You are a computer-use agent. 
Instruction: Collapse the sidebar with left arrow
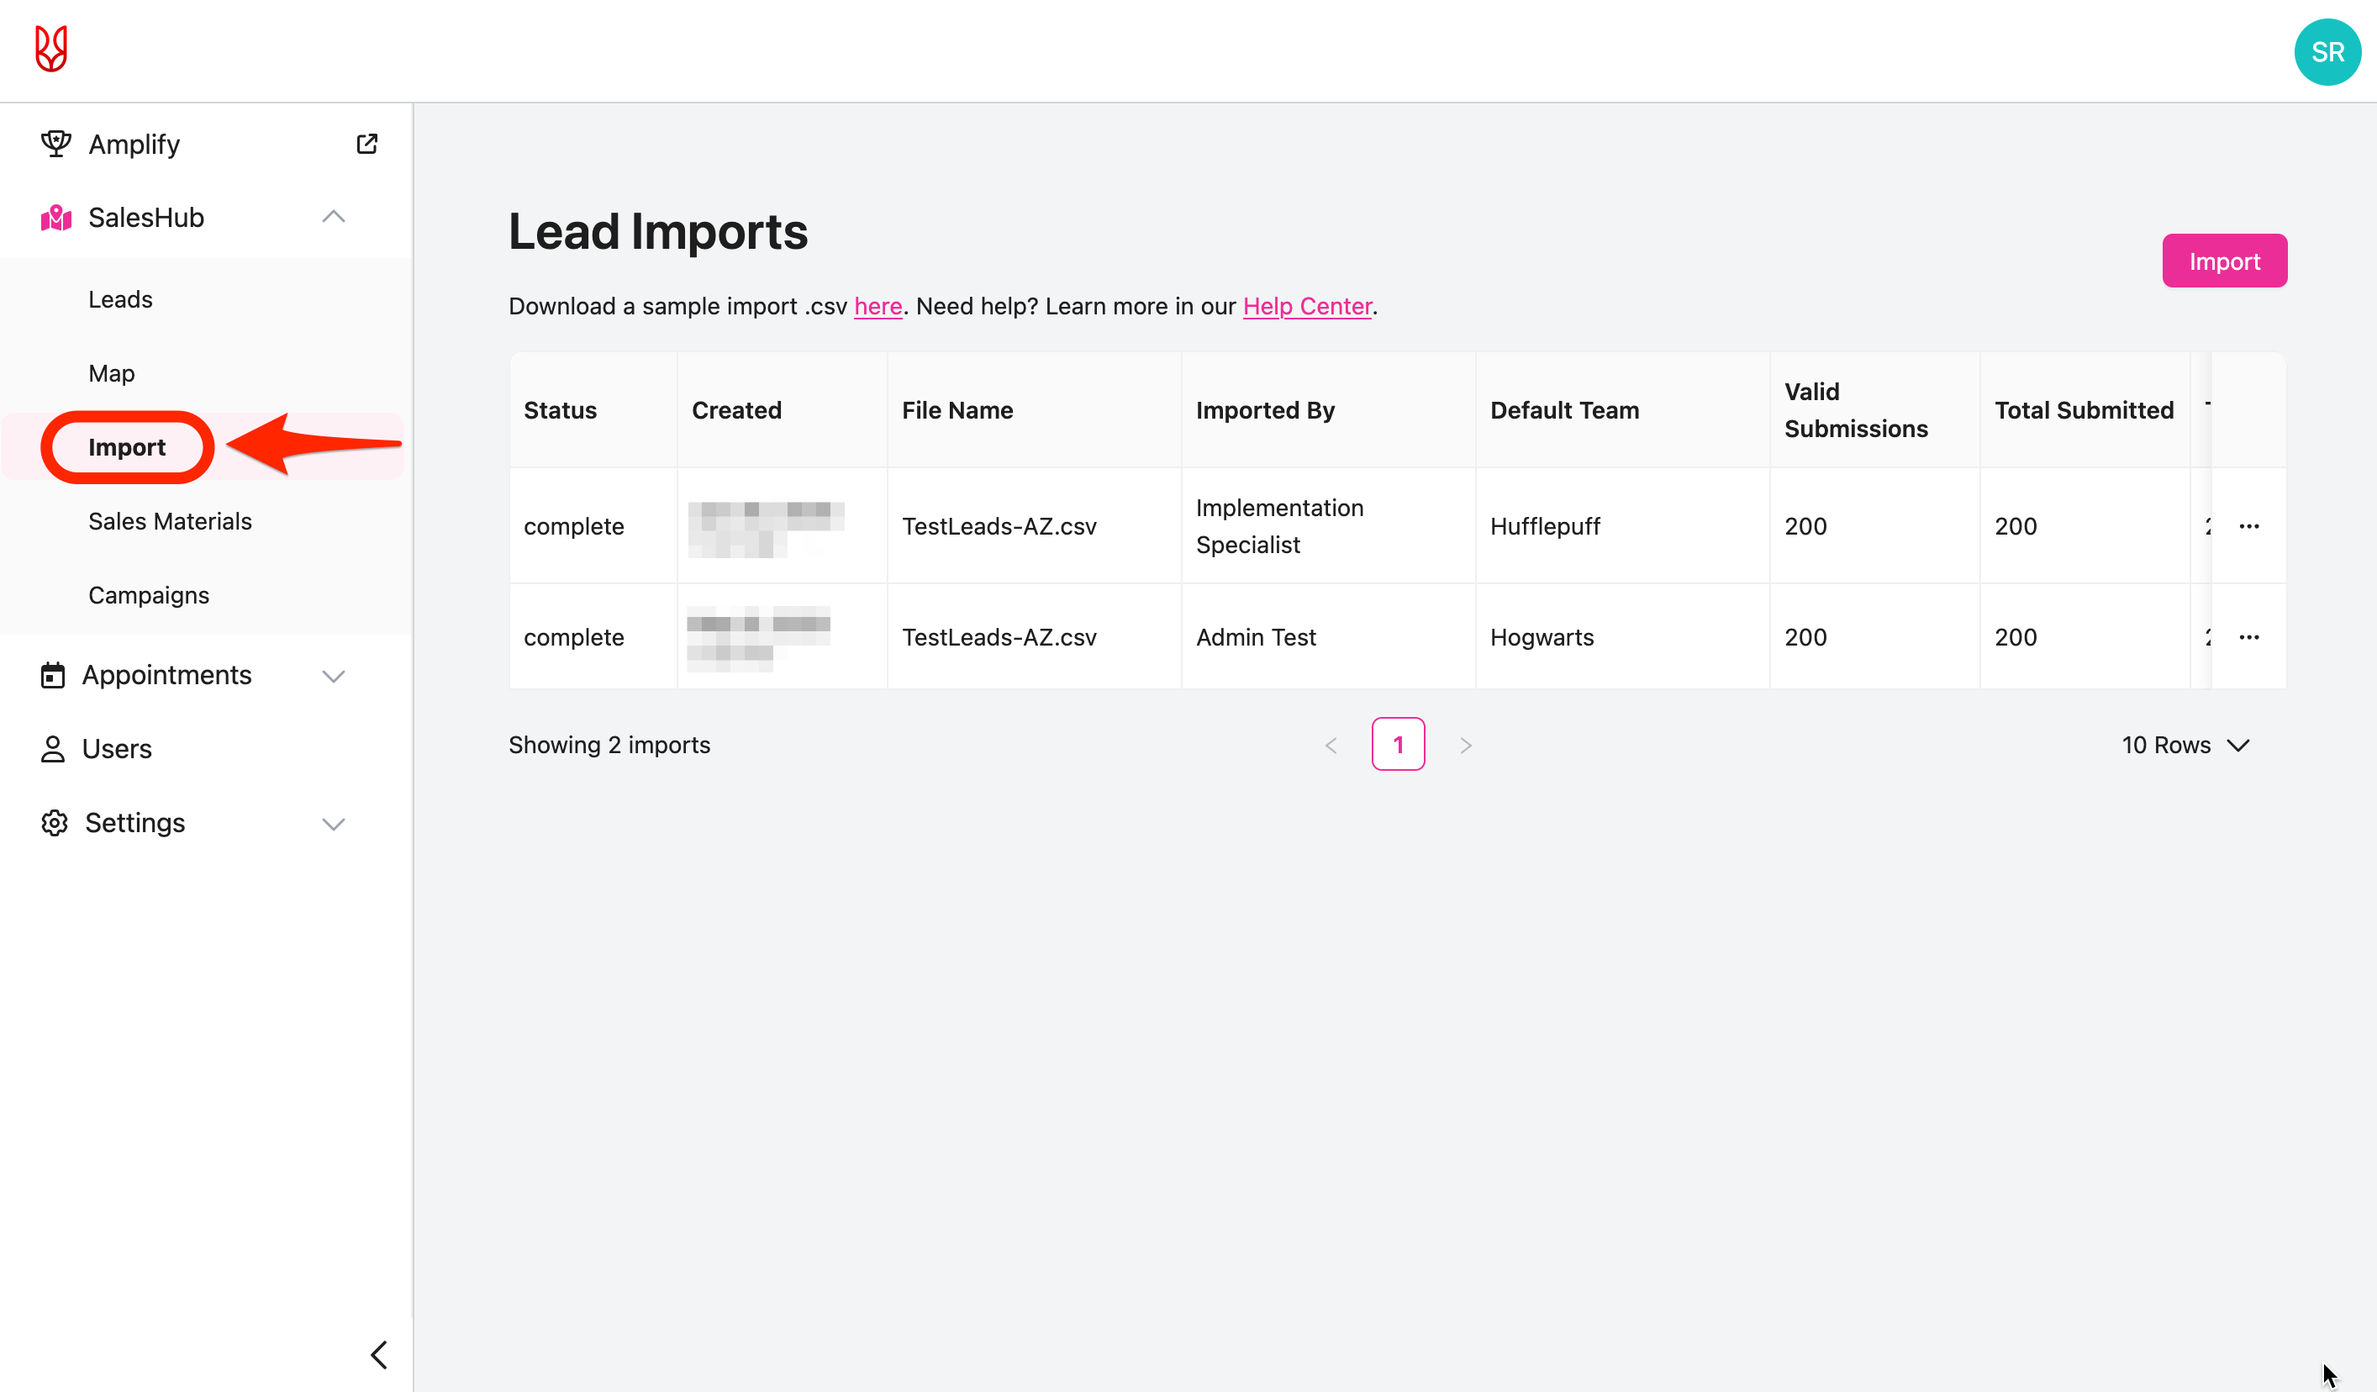click(x=379, y=1355)
